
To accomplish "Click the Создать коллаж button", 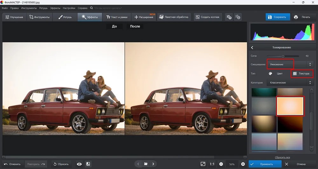I will click(x=208, y=17).
